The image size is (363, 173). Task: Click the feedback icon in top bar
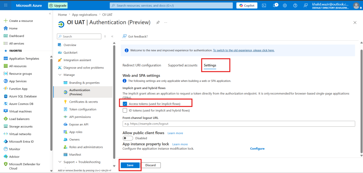306,6
